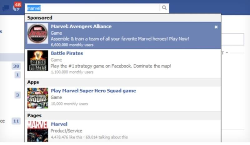Click the Avengers Alliance game logo thumbnail
This screenshot has height=145, width=250.
[38, 34]
